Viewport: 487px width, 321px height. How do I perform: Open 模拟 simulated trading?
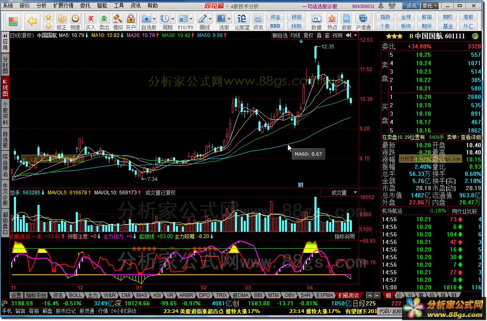click(x=117, y=22)
